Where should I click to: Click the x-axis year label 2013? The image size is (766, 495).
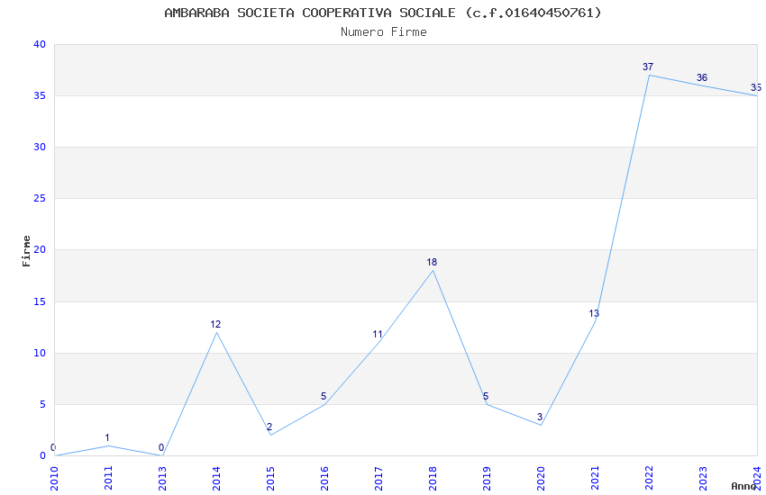coord(163,479)
